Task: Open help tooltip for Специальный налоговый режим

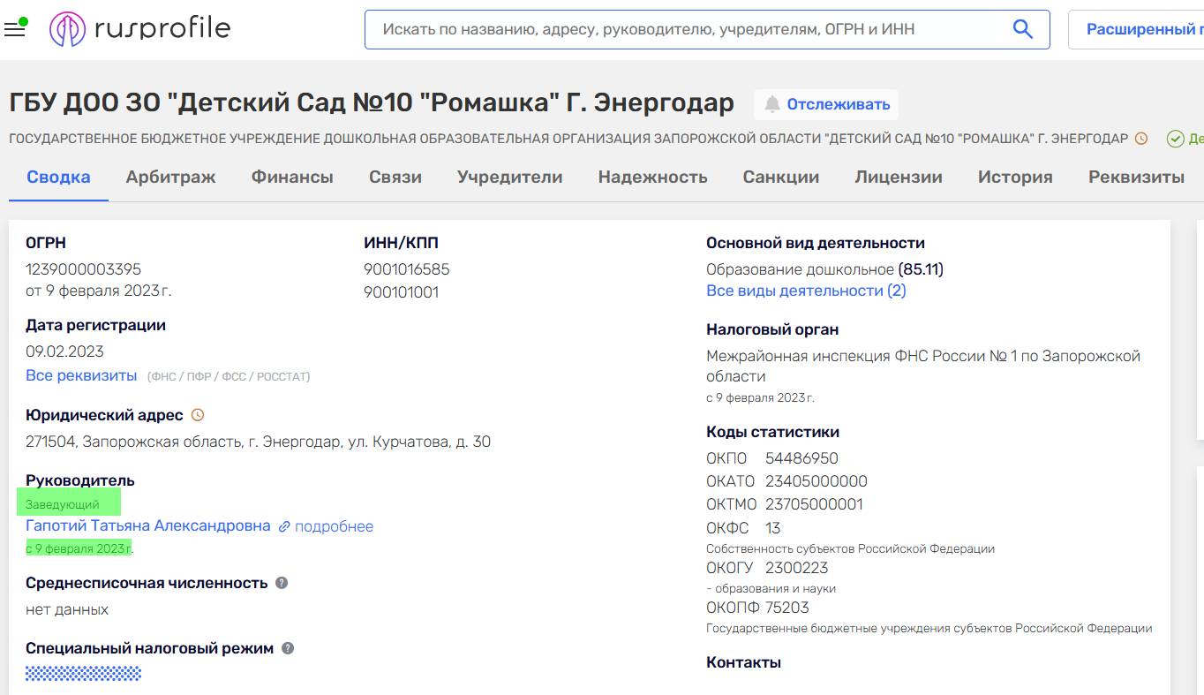Action: click(x=286, y=647)
